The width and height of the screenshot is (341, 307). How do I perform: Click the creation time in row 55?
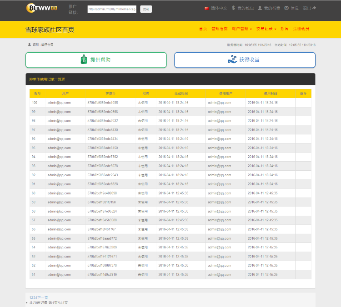173,238
